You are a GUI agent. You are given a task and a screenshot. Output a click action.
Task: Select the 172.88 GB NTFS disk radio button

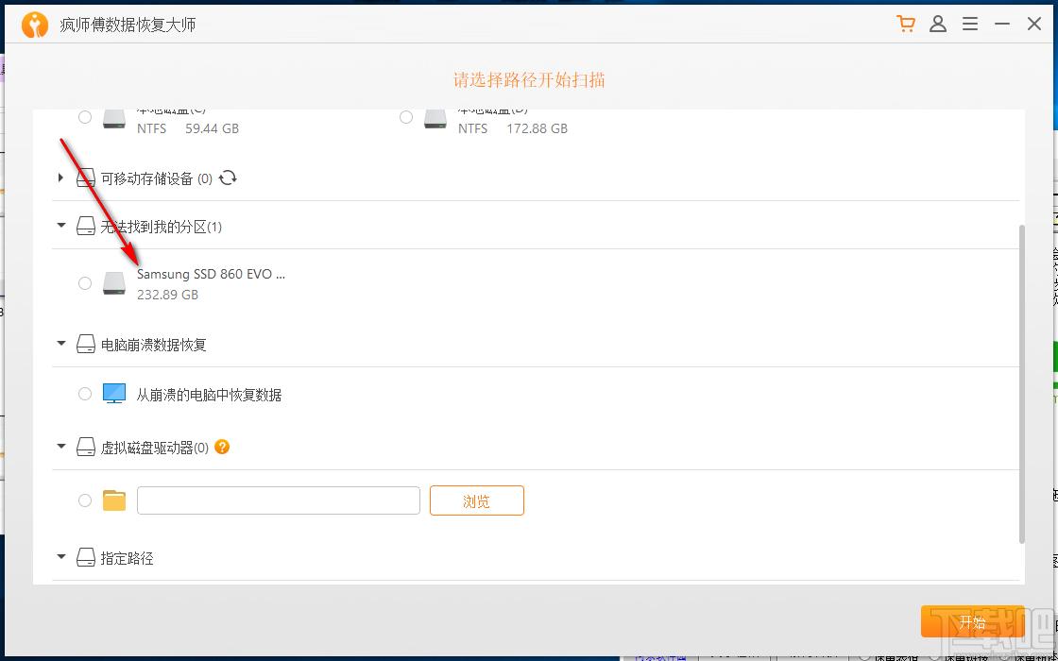tap(405, 117)
